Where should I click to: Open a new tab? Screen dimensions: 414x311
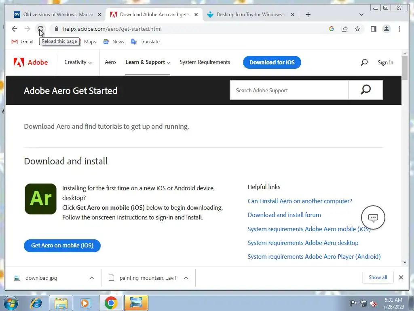click(308, 15)
